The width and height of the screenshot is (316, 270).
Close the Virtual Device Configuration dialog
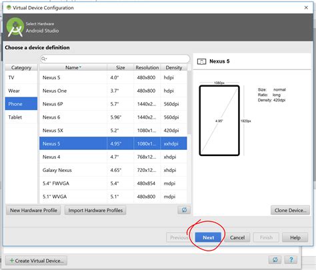point(306,7)
